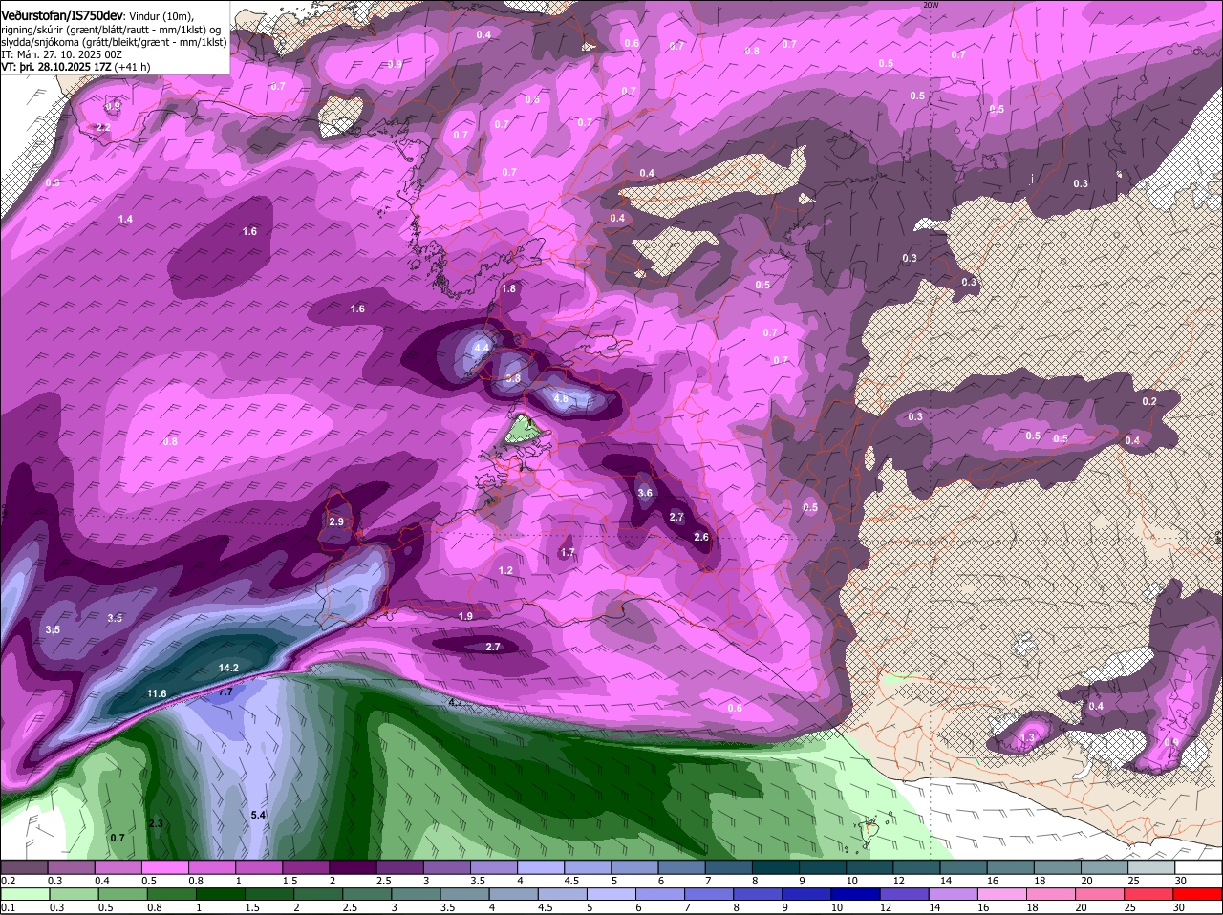Click the 20W longitude label
Screen dimensions: 1223x915
932,5
